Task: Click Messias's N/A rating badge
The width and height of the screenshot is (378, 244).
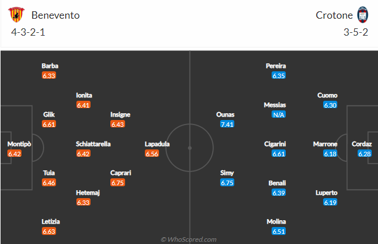Action: tap(278, 114)
